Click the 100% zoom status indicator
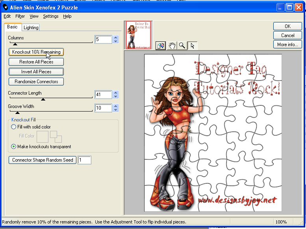The width and height of the screenshot is (306, 229). 281,222
